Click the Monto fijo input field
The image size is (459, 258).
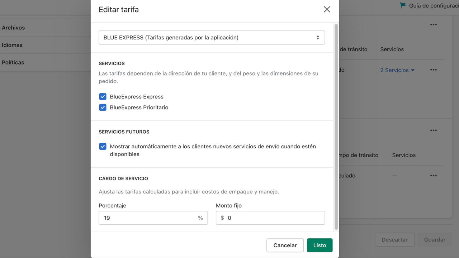[270, 218]
